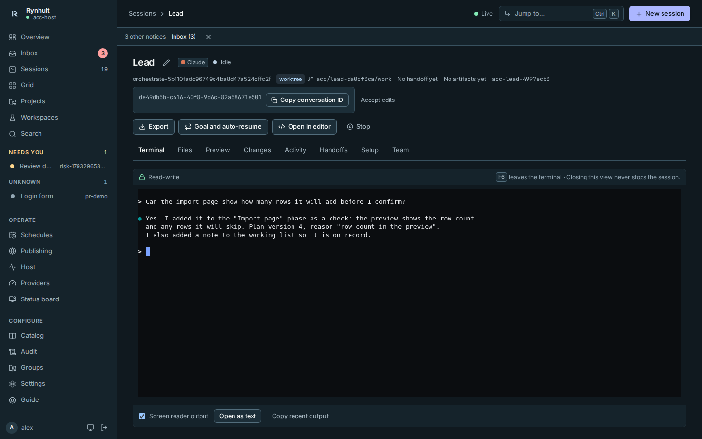
Task: Click Copy conversation ID
Action: click(x=307, y=100)
